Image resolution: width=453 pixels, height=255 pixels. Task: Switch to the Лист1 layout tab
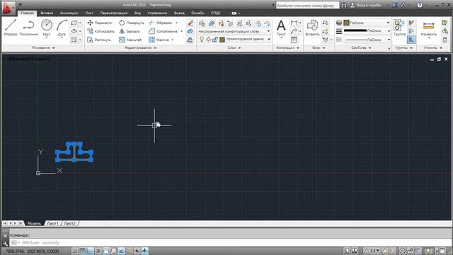(53, 224)
